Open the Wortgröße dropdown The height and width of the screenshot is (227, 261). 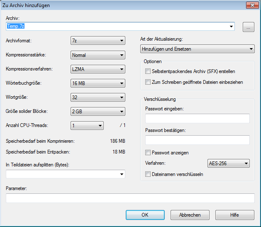tap(98, 98)
